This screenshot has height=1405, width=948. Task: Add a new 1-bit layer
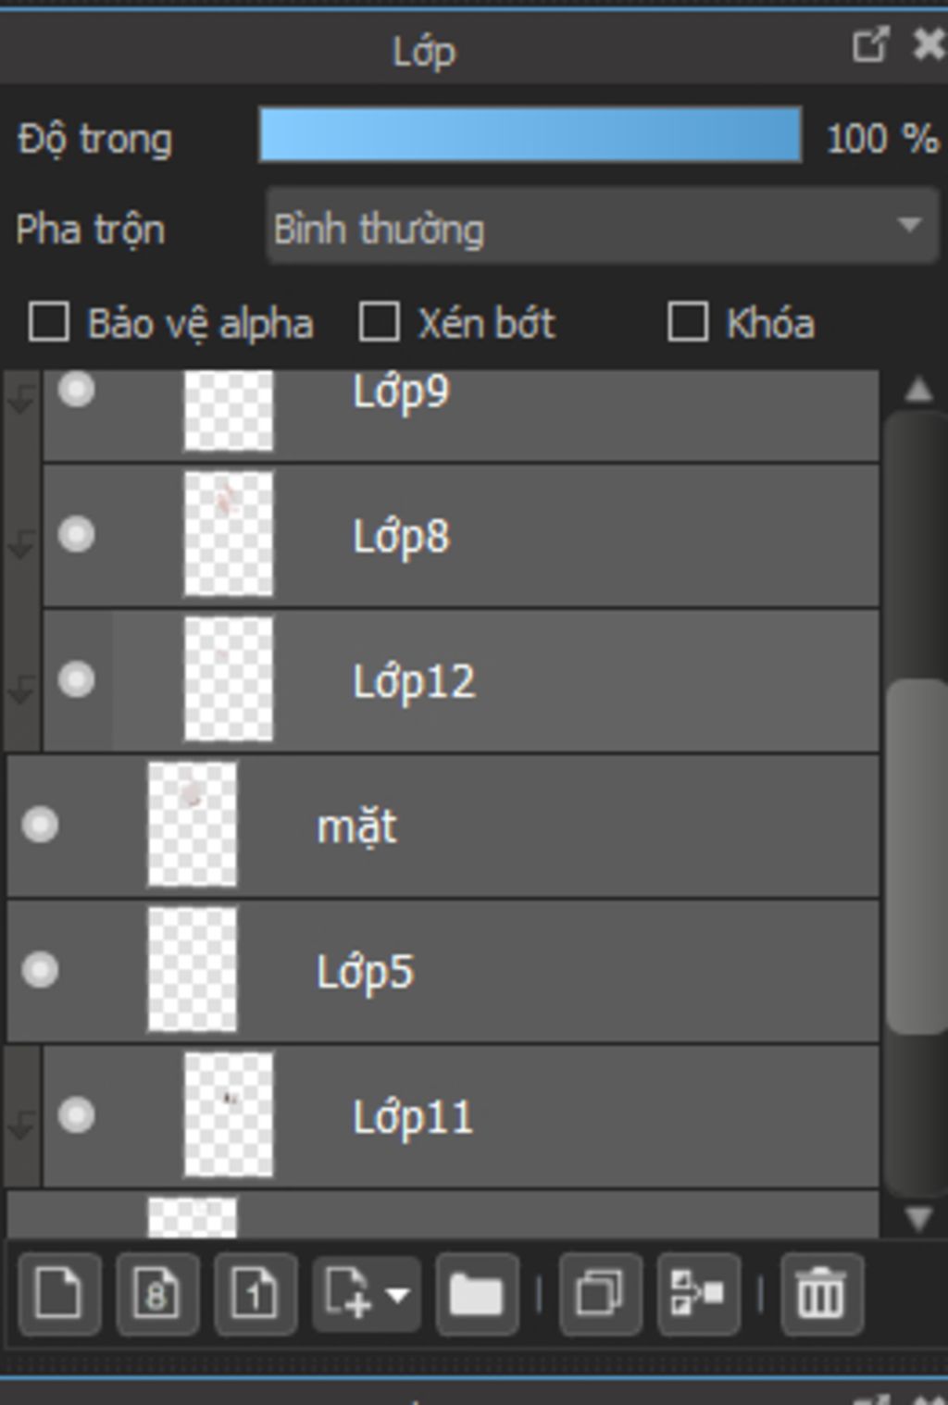(x=256, y=1293)
